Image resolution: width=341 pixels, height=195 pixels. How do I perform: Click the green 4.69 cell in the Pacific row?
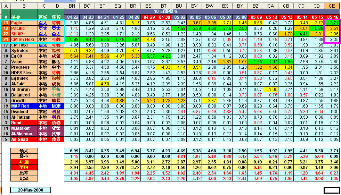179,28
